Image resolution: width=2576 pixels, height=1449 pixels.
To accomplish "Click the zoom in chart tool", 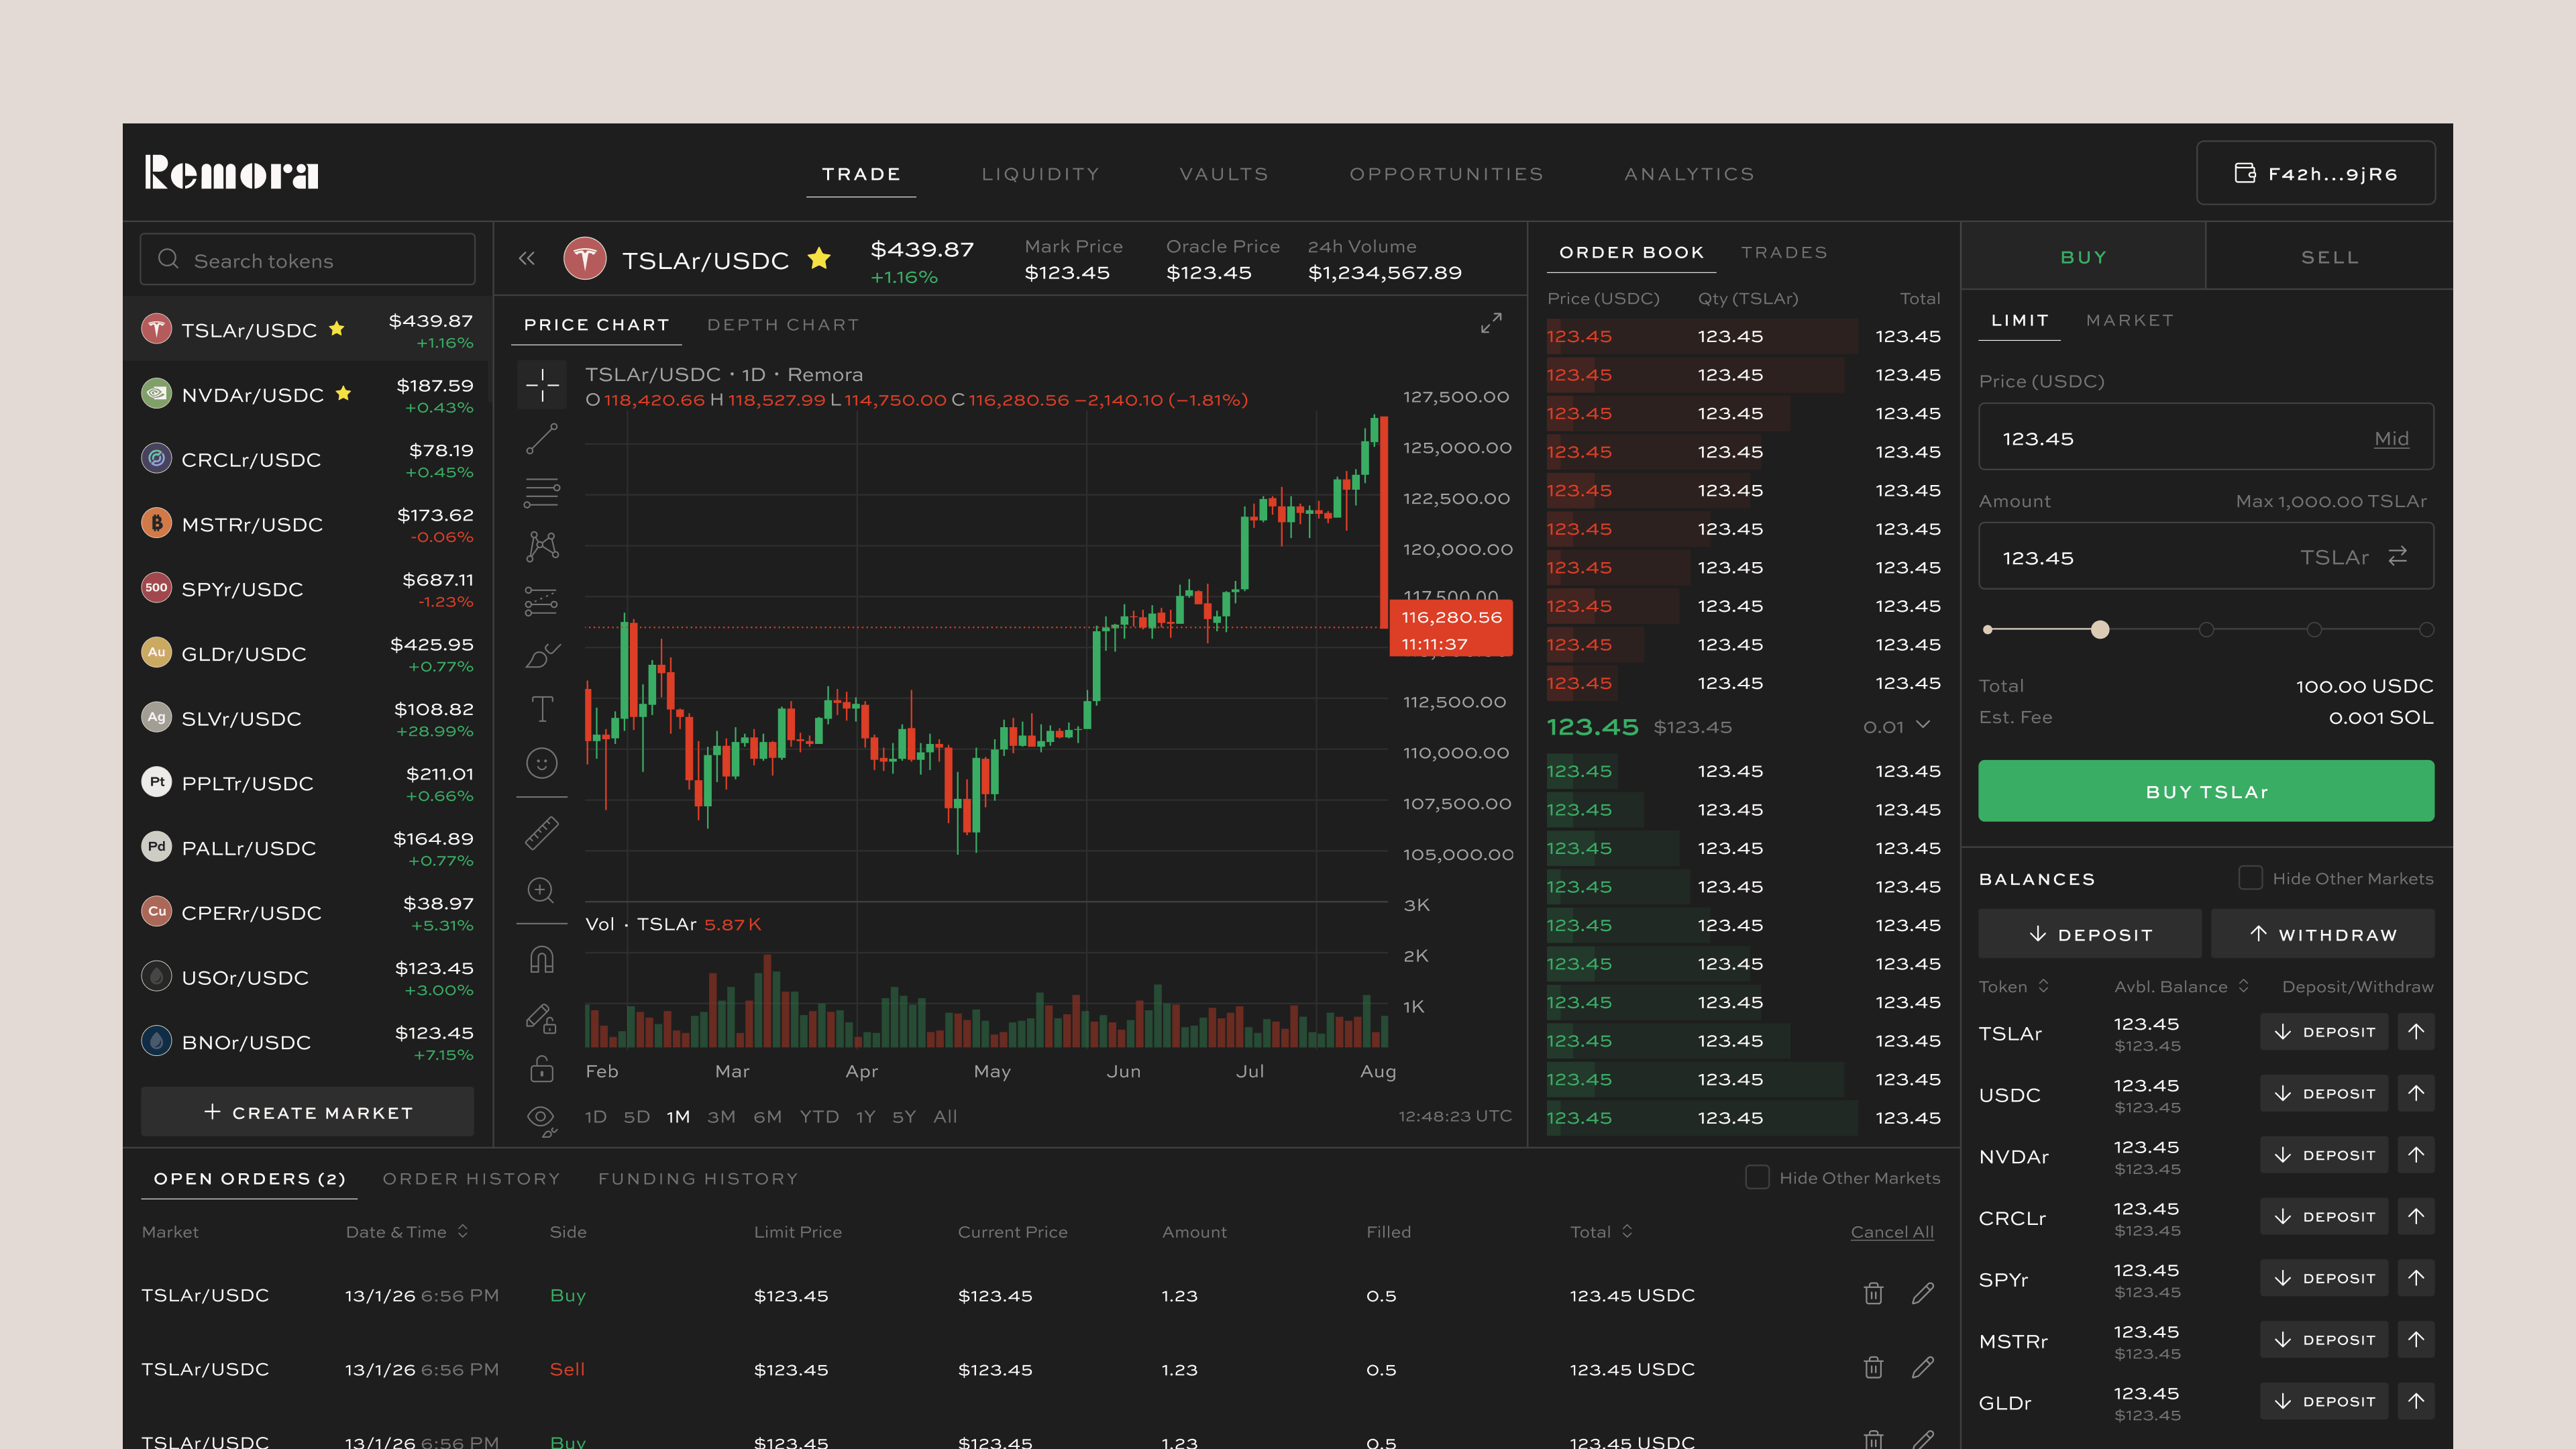I will [541, 889].
